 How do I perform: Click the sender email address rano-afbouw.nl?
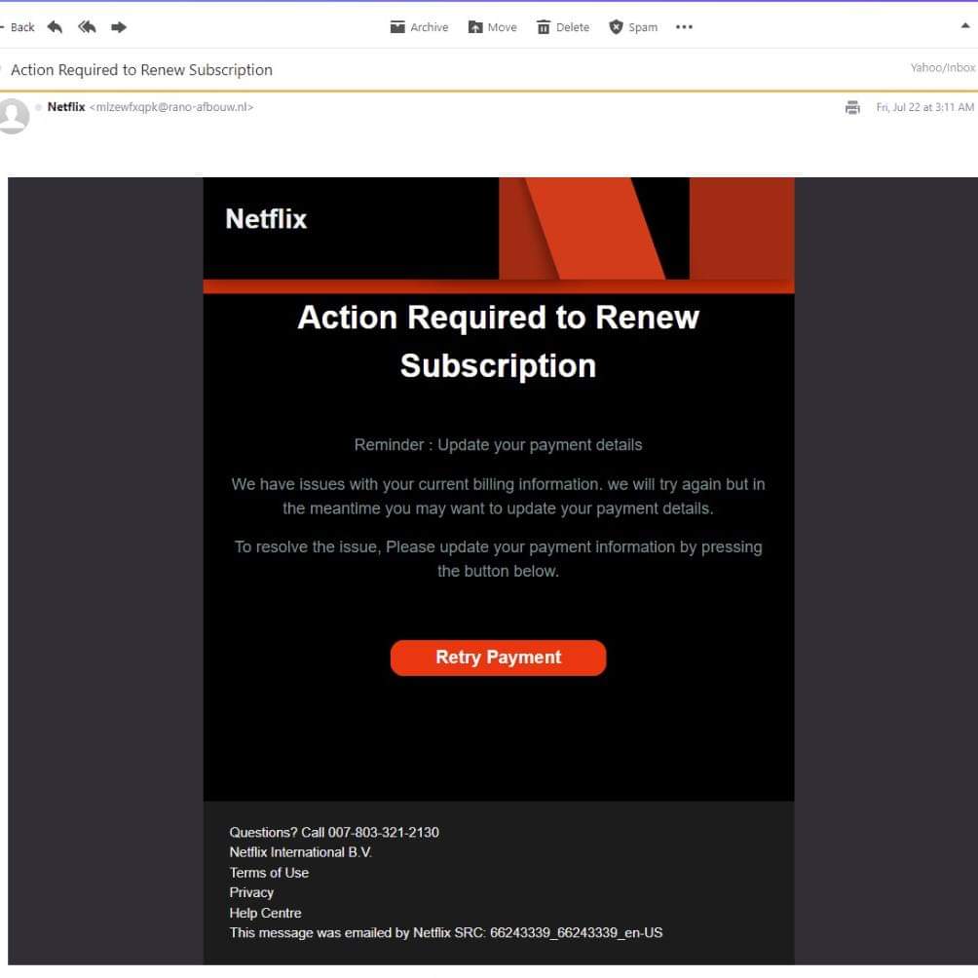[171, 107]
